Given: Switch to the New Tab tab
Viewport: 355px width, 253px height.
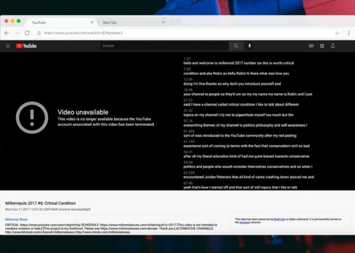Looking at the screenshot, I should pos(132,22).
